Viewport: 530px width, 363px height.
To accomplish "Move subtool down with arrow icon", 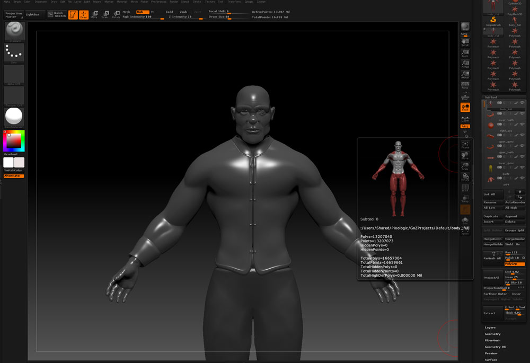I will pyautogui.click(x=520, y=192).
